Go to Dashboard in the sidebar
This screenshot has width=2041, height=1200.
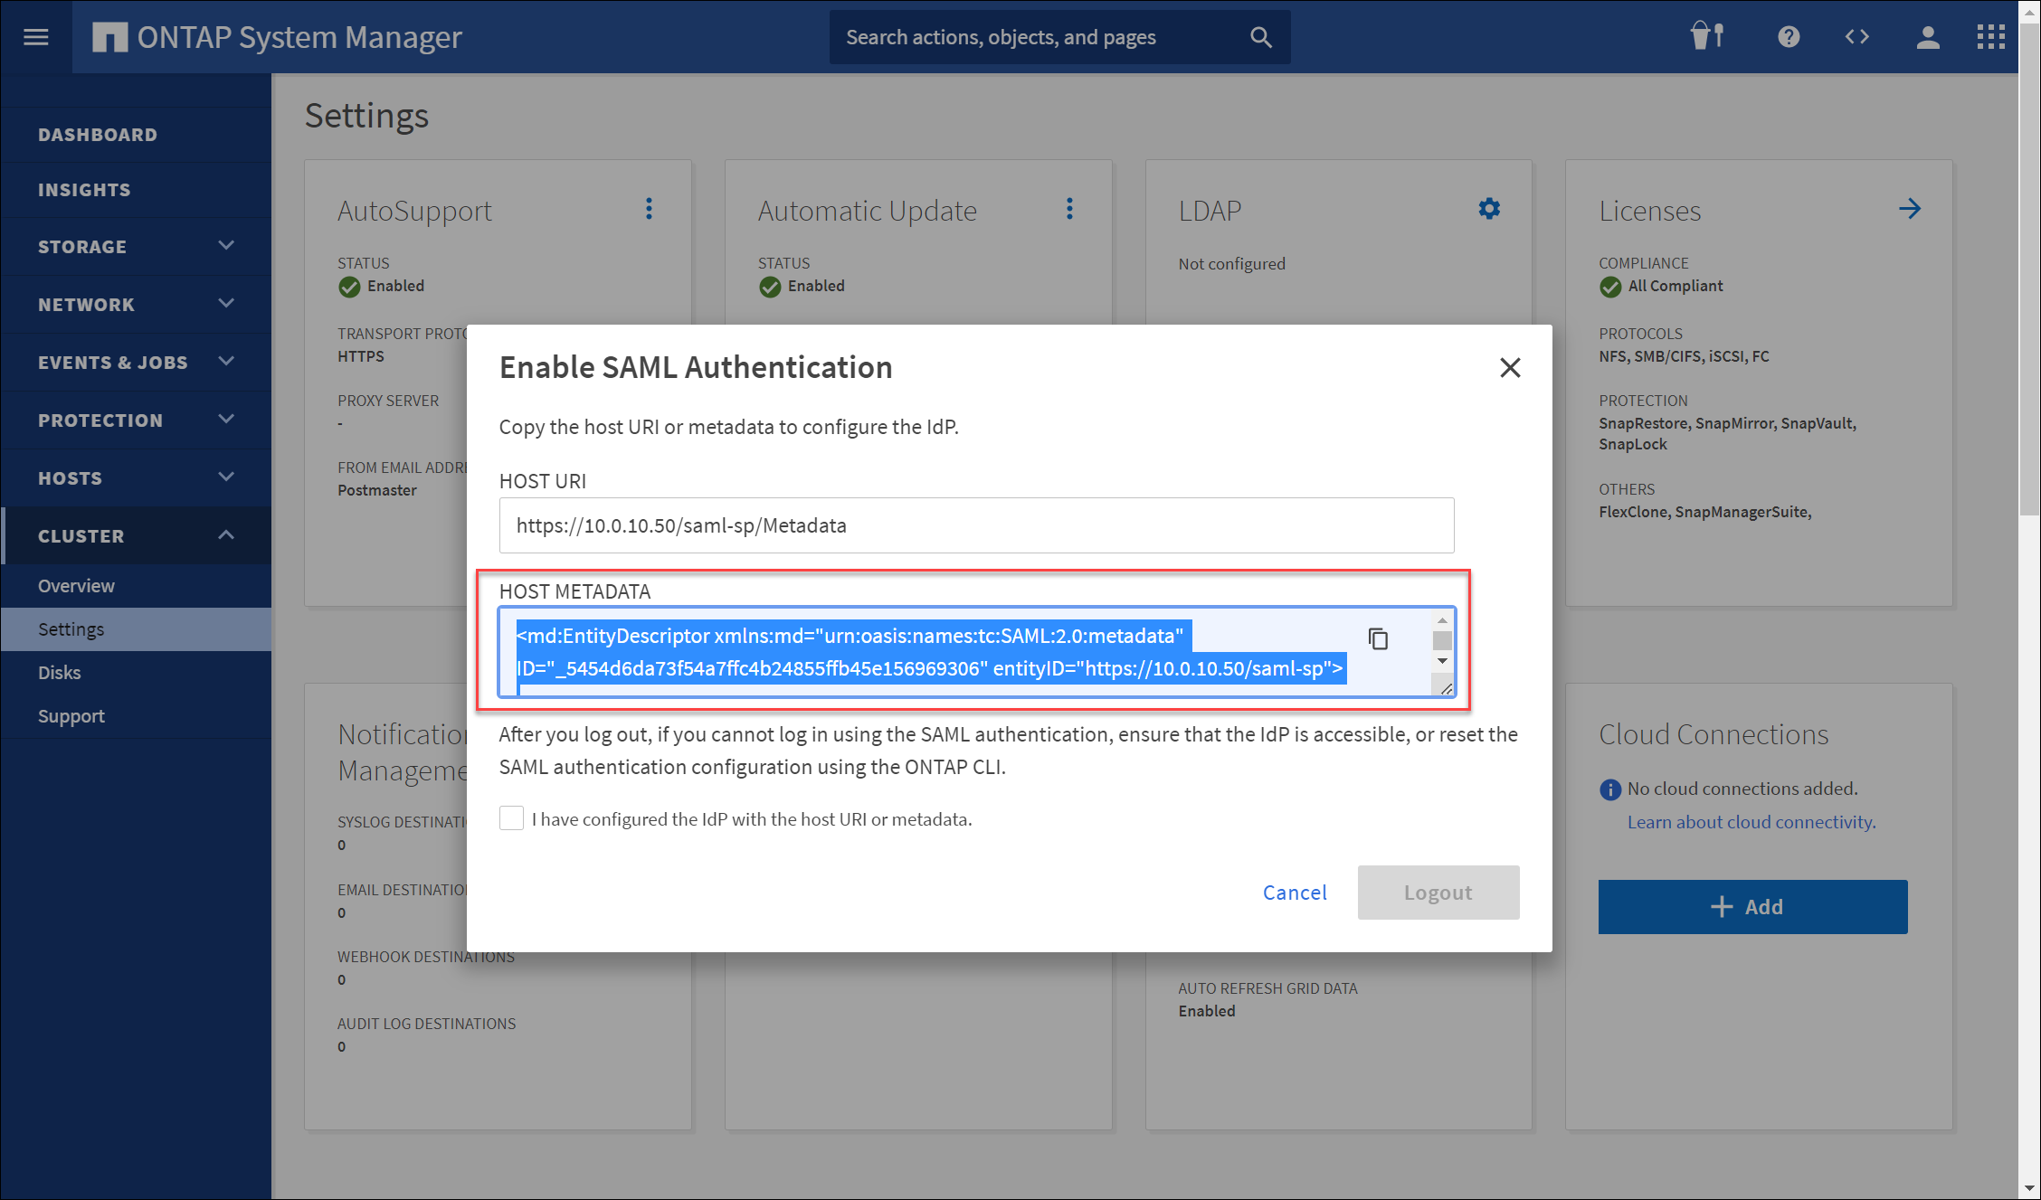[x=98, y=135]
